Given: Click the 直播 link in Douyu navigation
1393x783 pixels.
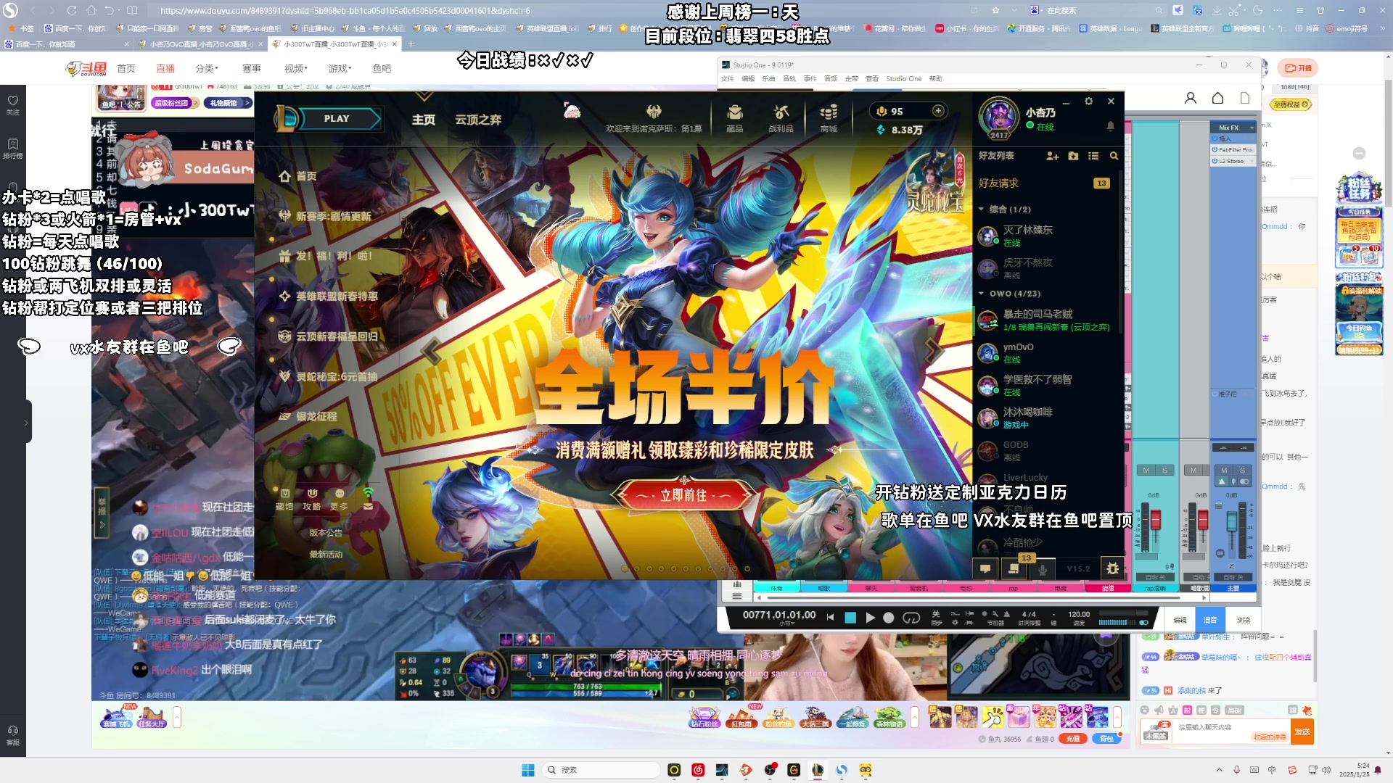Looking at the screenshot, I should pos(165,68).
